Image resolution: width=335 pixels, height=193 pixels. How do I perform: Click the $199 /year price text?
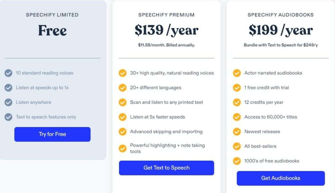[281, 30]
